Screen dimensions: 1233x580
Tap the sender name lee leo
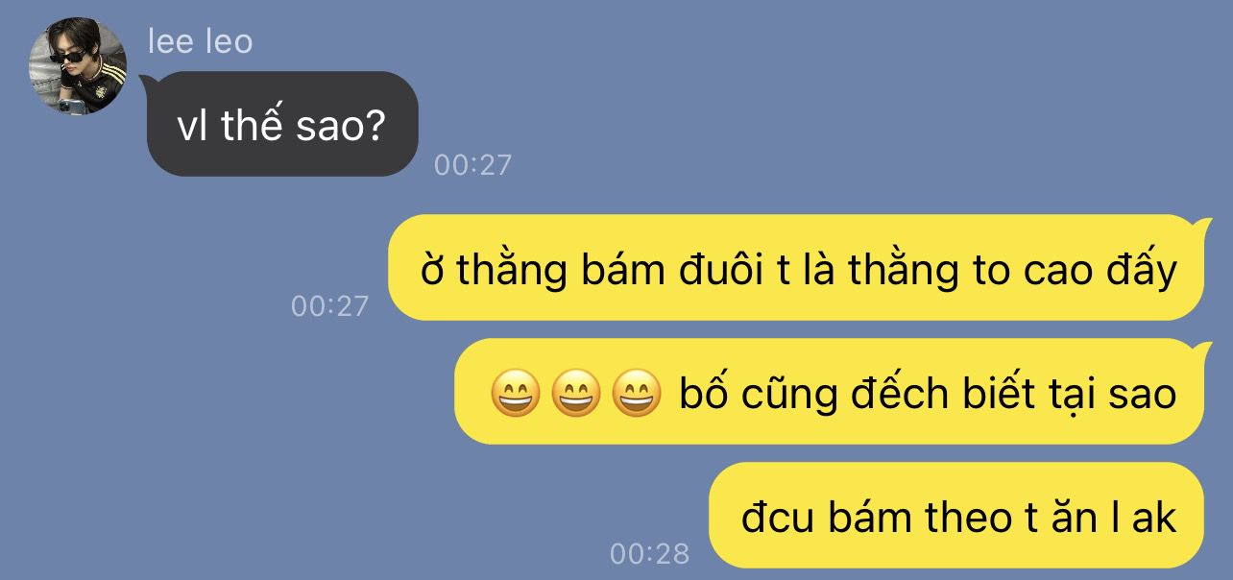[200, 41]
